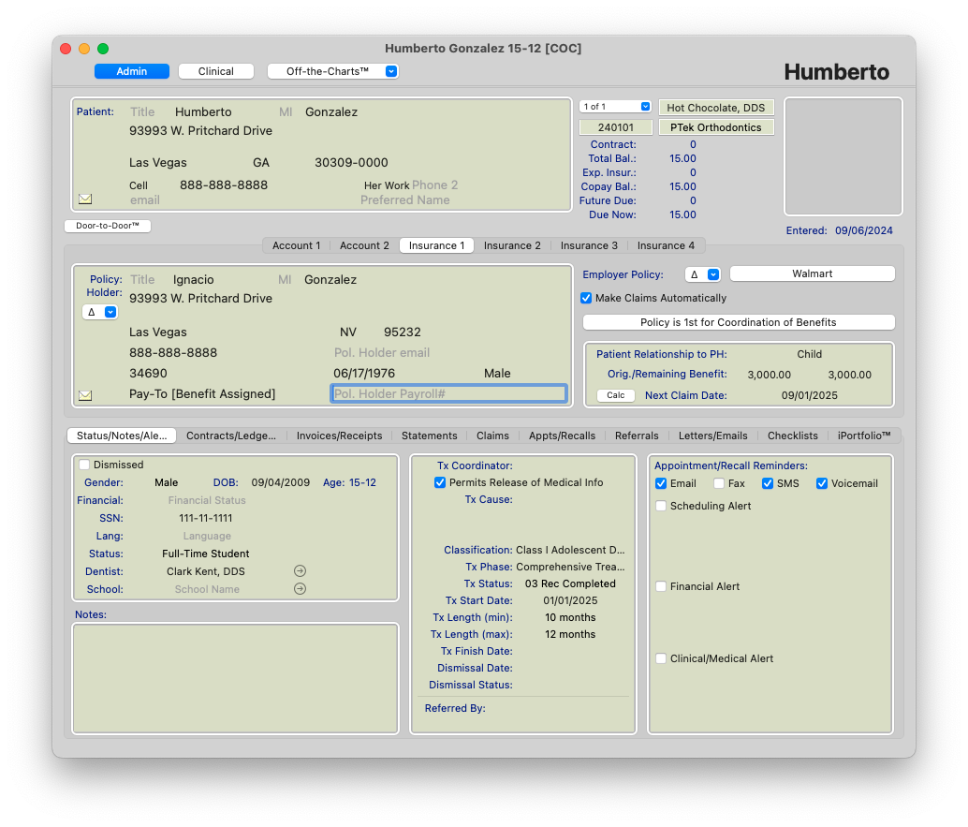Open Employer Policy delta dropdown
This screenshot has height=827, width=968.
point(702,274)
